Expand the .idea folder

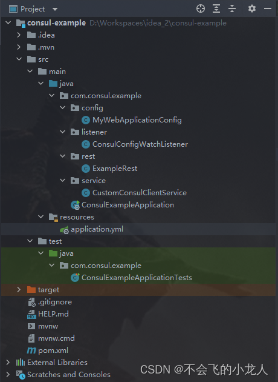click(x=19, y=35)
